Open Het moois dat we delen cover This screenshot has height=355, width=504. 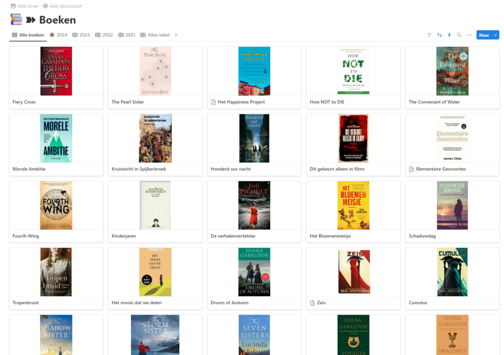click(155, 272)
